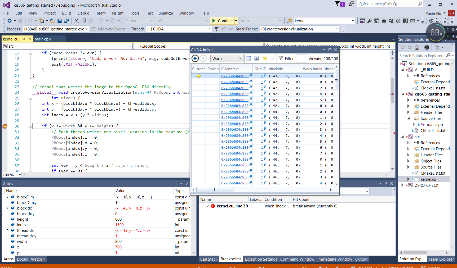
Task: Toggle the breakpoint marker on line 30
Action: [x=5, y=126]
